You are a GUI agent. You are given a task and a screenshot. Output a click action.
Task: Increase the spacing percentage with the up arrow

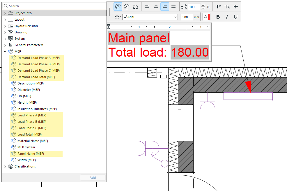[x=203, y=5]
